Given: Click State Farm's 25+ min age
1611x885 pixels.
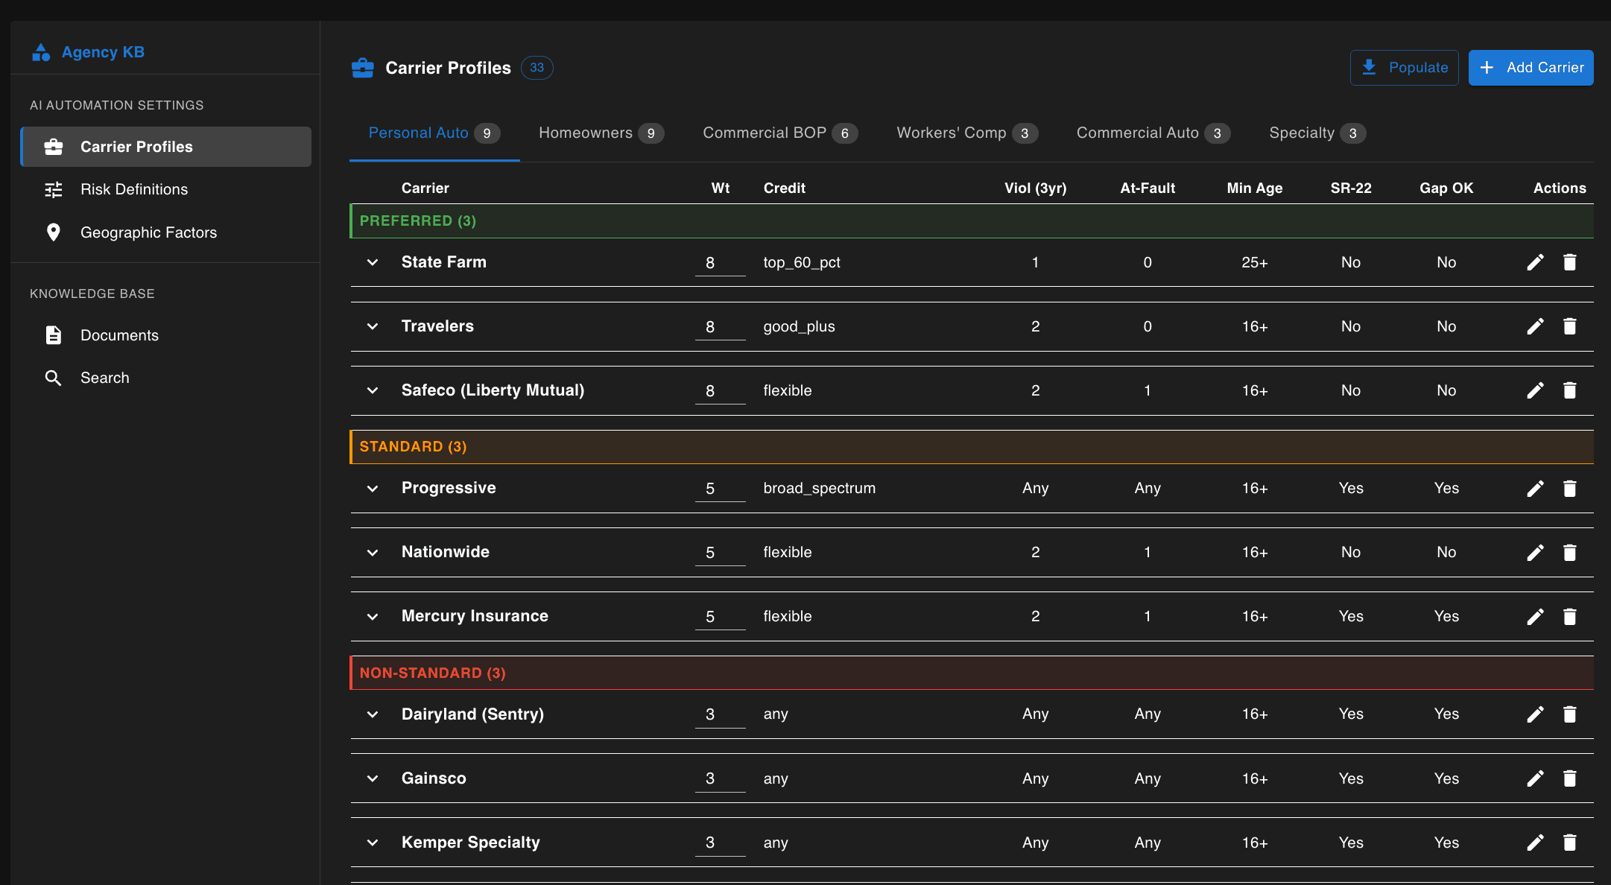Looking at the screenshot, I should pos(1255,262).
